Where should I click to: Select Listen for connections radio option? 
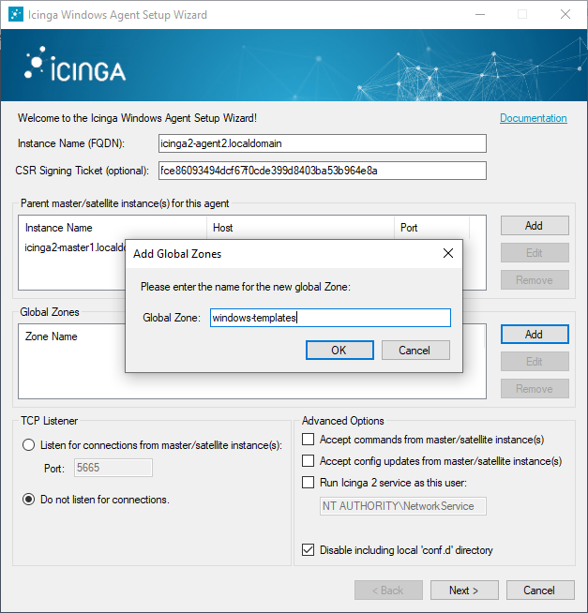tap(29, 445)
